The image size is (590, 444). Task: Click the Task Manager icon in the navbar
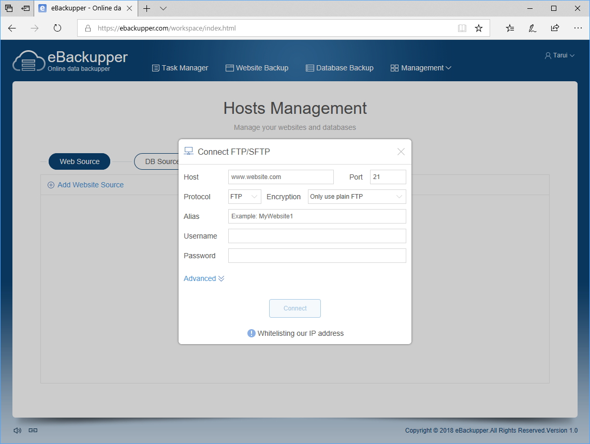[155, 68]
